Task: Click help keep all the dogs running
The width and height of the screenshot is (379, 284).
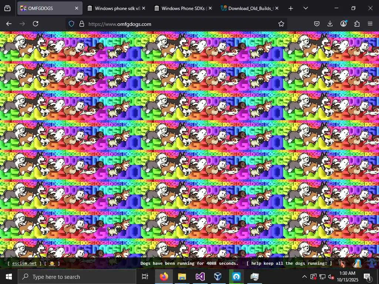Action: click(289, 263)
